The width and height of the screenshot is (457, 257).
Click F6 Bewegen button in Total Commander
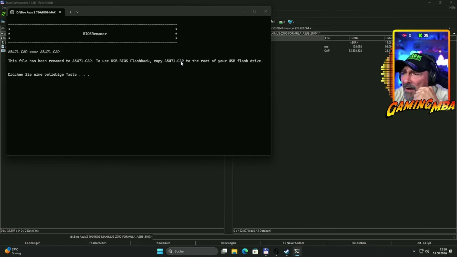coord(228,243)
